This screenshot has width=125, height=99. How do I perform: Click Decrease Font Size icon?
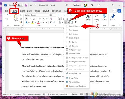[x=54, y=22]
